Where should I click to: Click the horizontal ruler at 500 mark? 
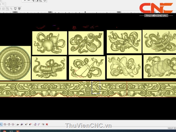click(119, 12)
